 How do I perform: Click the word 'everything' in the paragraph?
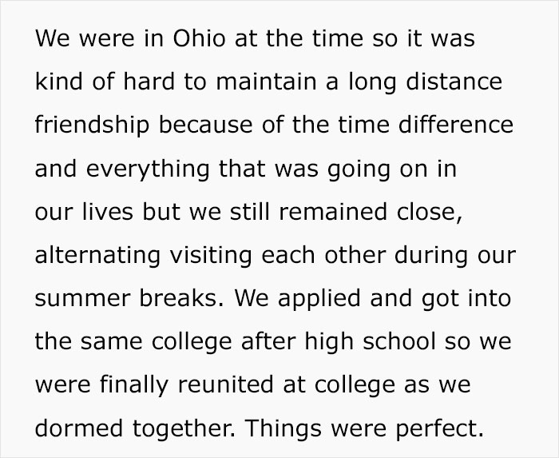[148, 170]
